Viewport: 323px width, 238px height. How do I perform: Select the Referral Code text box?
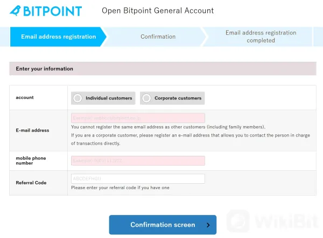point(138,178)
